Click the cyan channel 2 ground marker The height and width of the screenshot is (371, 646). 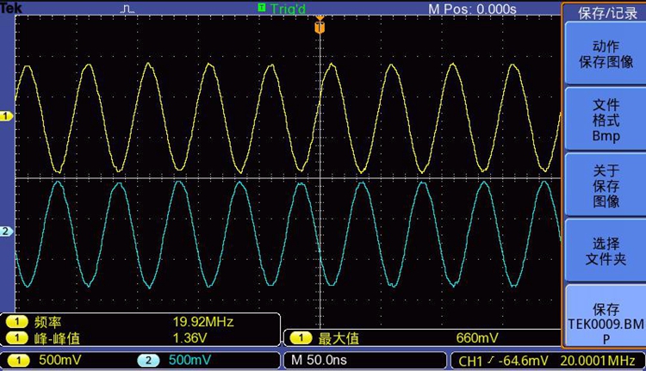coord(6,232)
